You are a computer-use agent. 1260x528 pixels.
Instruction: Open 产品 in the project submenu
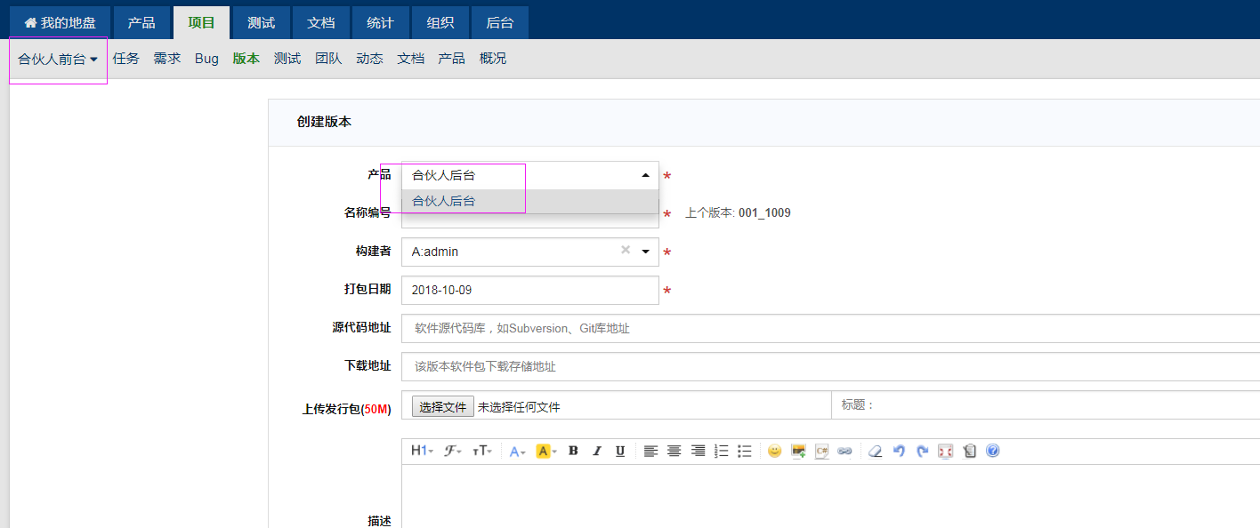coord(451,59)
